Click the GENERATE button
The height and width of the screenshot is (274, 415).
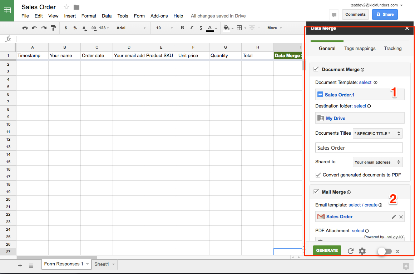pos(327,251)
